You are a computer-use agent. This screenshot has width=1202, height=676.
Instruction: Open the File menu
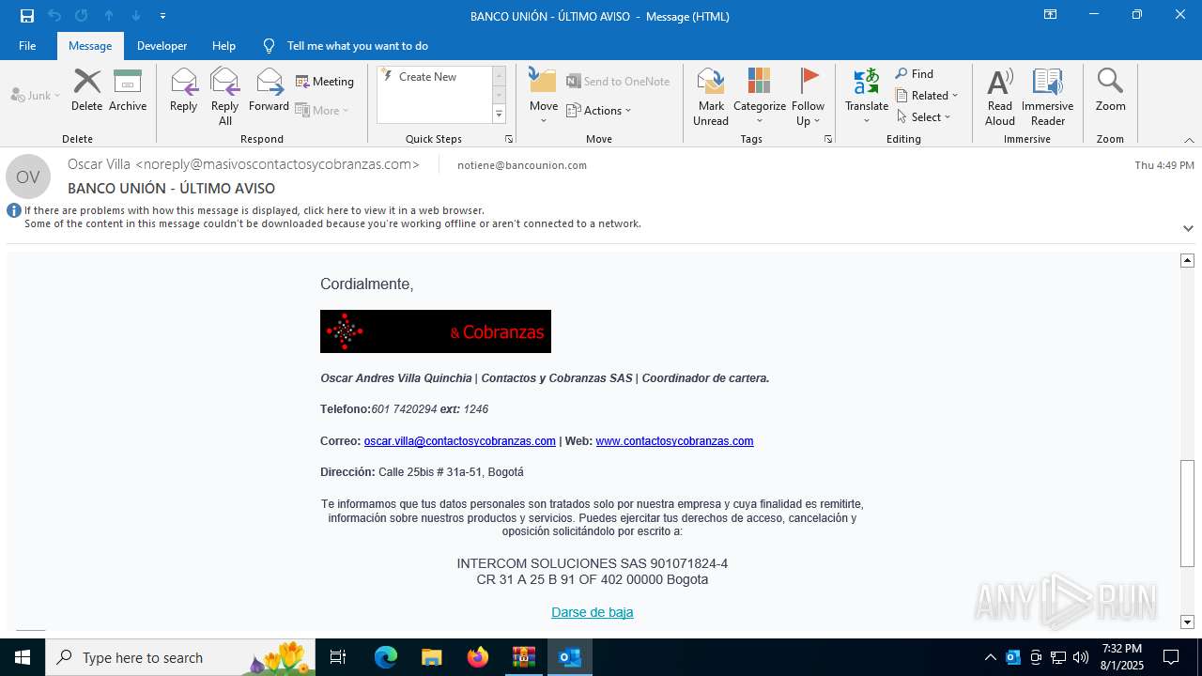point(27,45)
